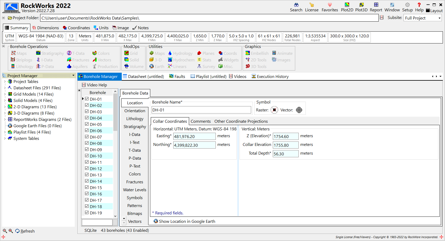Refresh the Project Manager list
The width and height of the screenshot is (445, 241).
25,231
